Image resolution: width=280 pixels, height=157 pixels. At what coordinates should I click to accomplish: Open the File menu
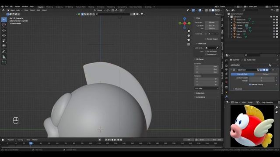(6, 7)
